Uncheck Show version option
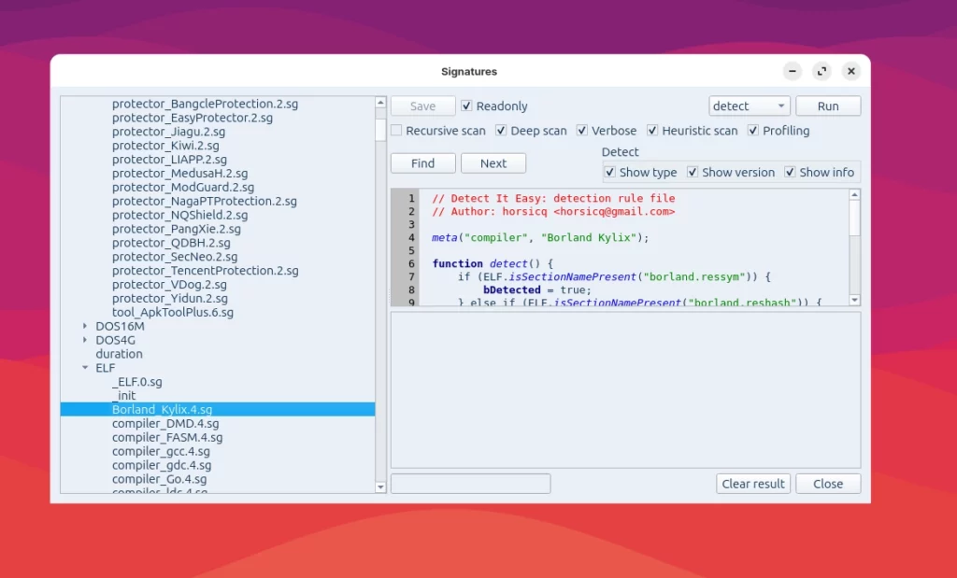This screenshot has width=957, height=578. 693,173
